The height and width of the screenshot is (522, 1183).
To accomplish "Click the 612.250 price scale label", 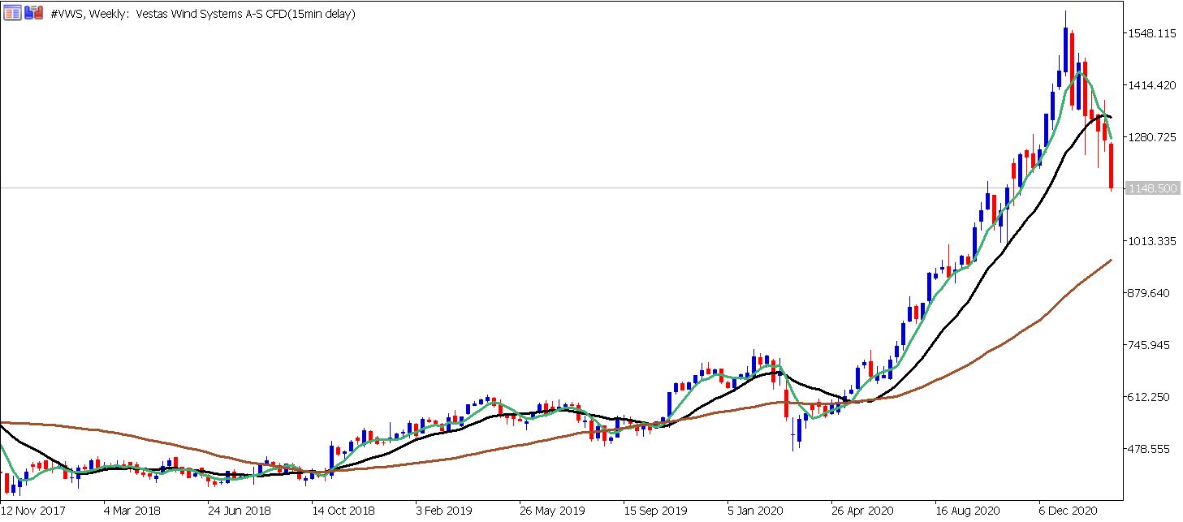I will click(1151, 397).
